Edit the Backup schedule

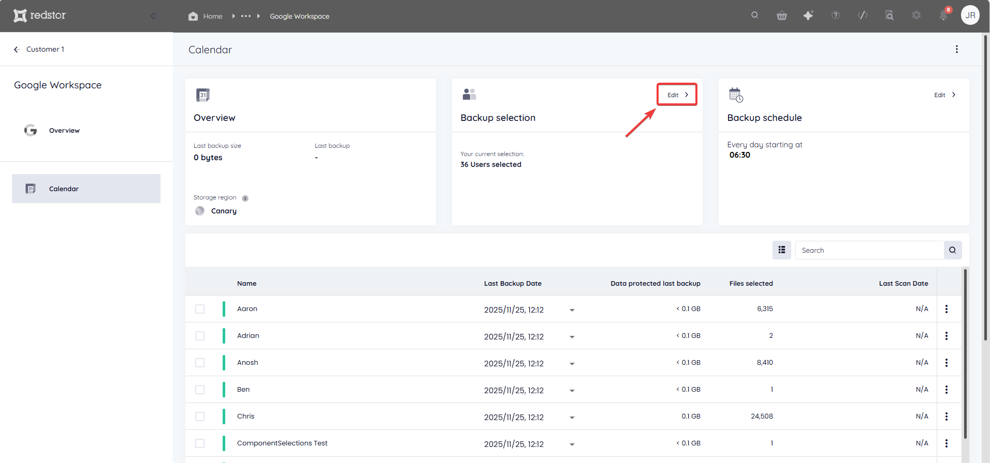945,95
